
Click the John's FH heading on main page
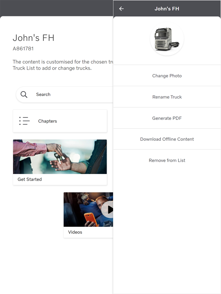(33, 38)
